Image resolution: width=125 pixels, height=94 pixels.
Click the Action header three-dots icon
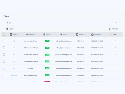(111, 34)
